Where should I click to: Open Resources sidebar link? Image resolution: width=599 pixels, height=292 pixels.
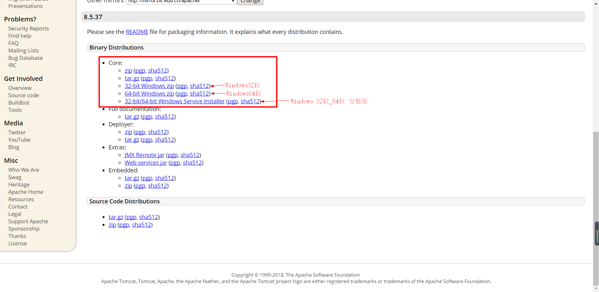pos(21,199)
